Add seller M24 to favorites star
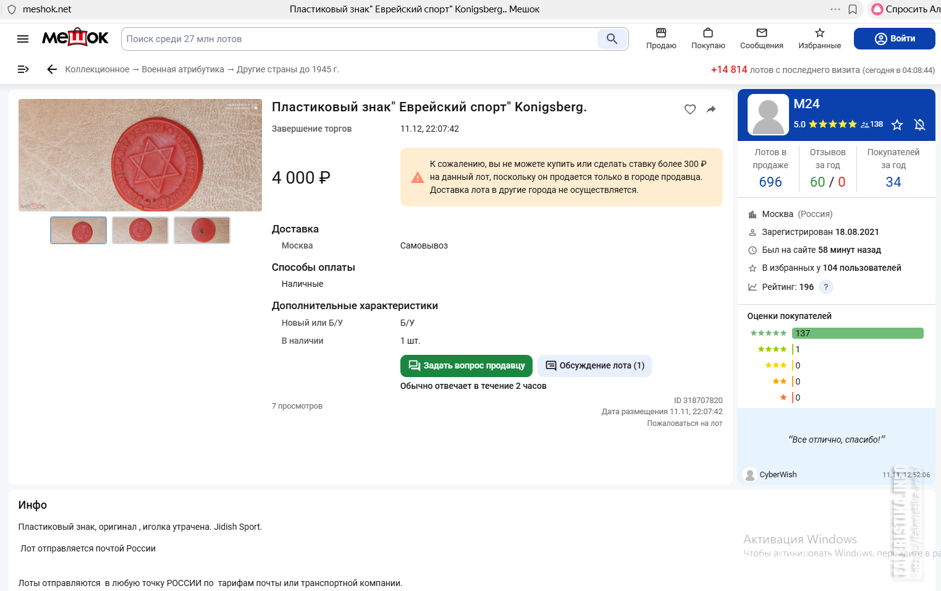The width and height of the screenshot is (941, 591). point(897,125)
